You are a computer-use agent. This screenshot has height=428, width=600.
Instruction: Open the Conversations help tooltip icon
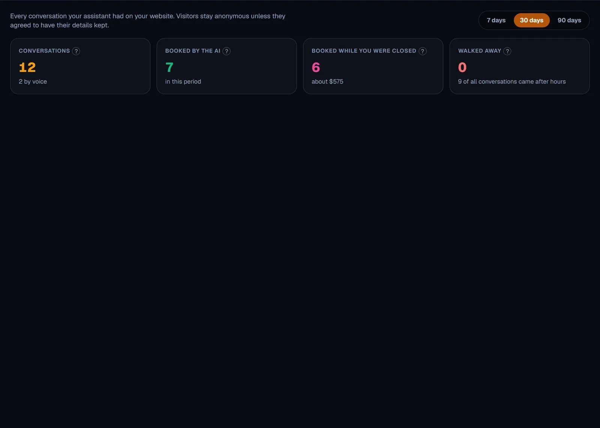pyautogui.click(x=76, y=51)
